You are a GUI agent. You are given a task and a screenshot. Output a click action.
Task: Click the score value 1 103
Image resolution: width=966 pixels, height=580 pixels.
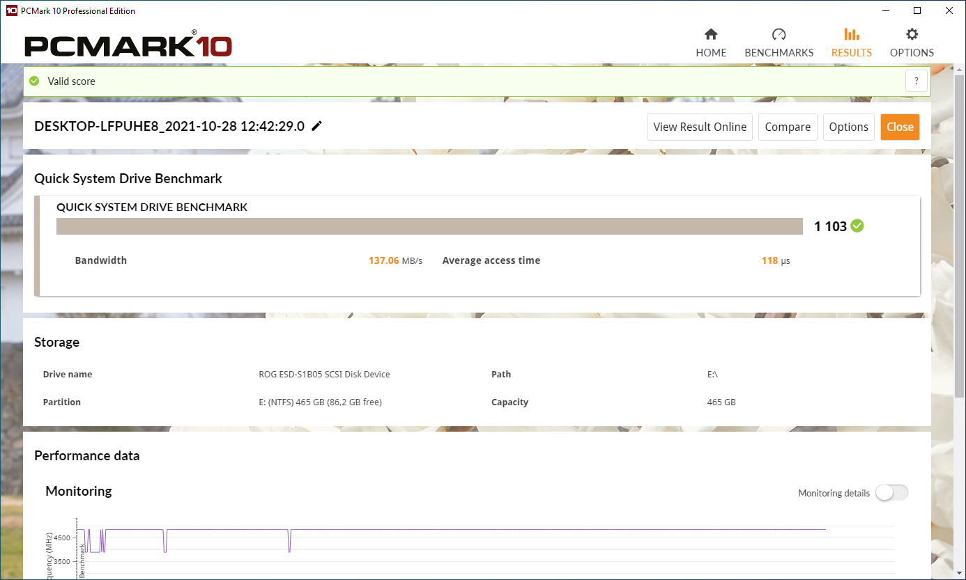click(830, 226)
